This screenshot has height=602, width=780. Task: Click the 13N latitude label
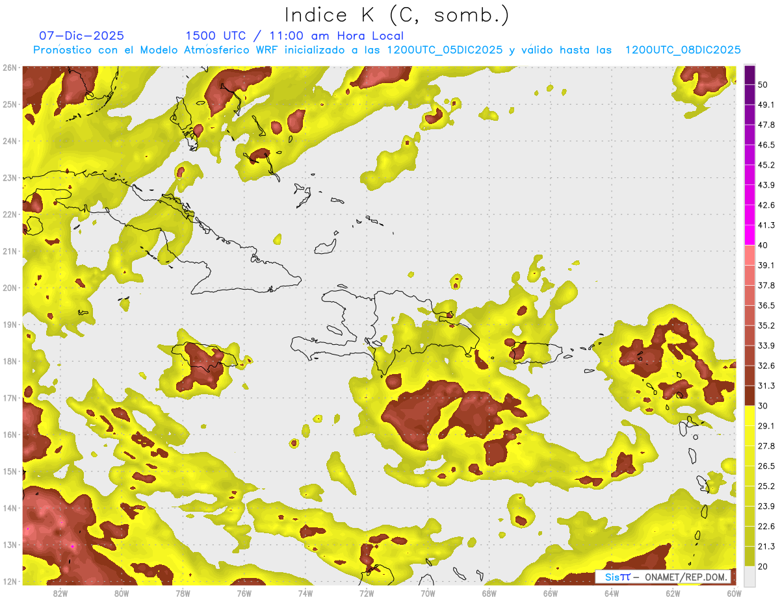(x=10, y=545)
